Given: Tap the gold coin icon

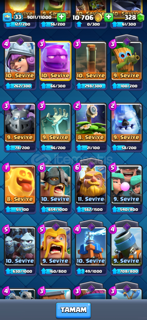Looking at the screenshot, I should coord(98,18).
